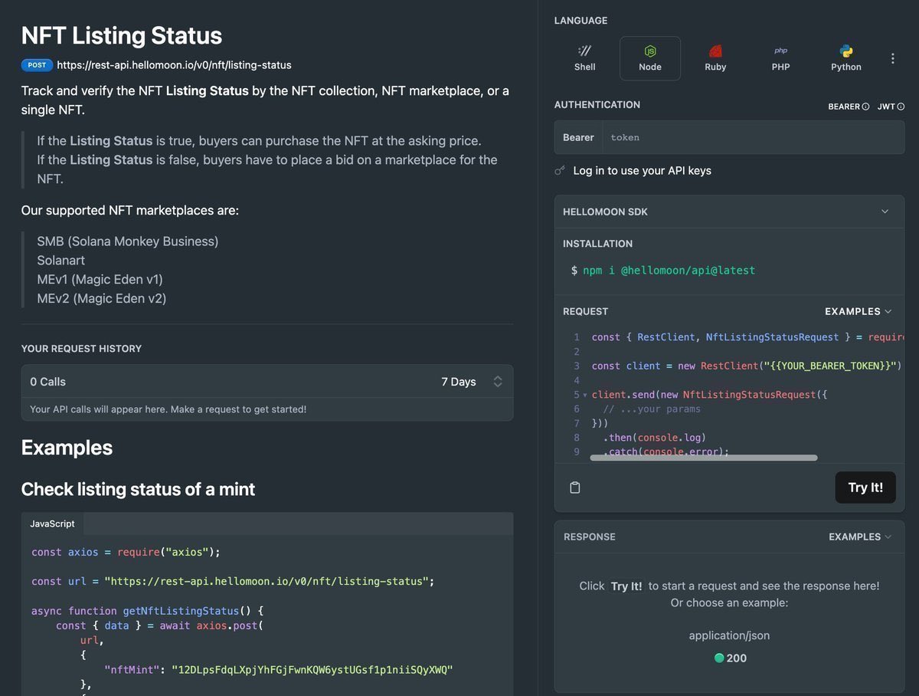Select the PHP language icon
Viewport: 919px width, 696px height.
click(780, 58)
